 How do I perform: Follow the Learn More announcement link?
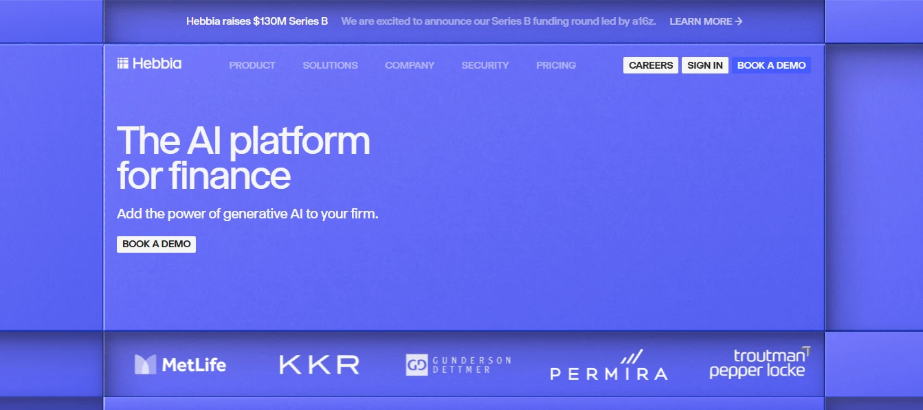tap(706, 21)
